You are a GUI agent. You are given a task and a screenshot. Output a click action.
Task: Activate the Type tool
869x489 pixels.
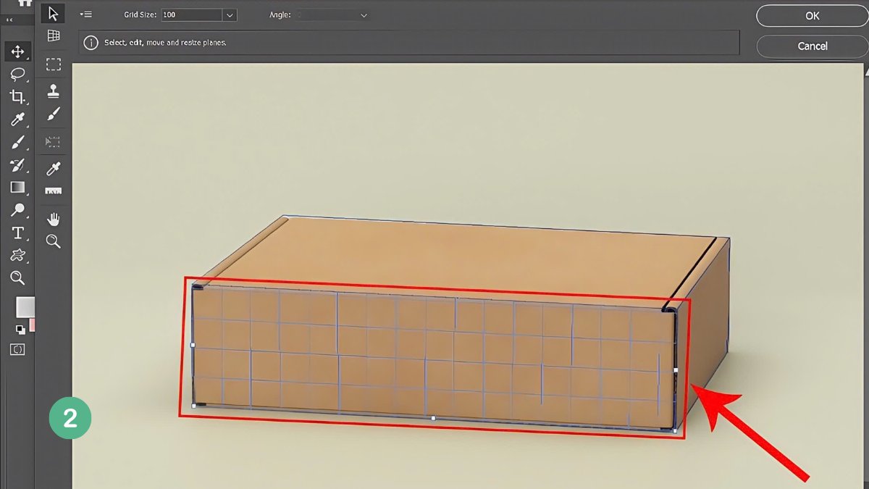pyautogui.click(x=17, y=233)
